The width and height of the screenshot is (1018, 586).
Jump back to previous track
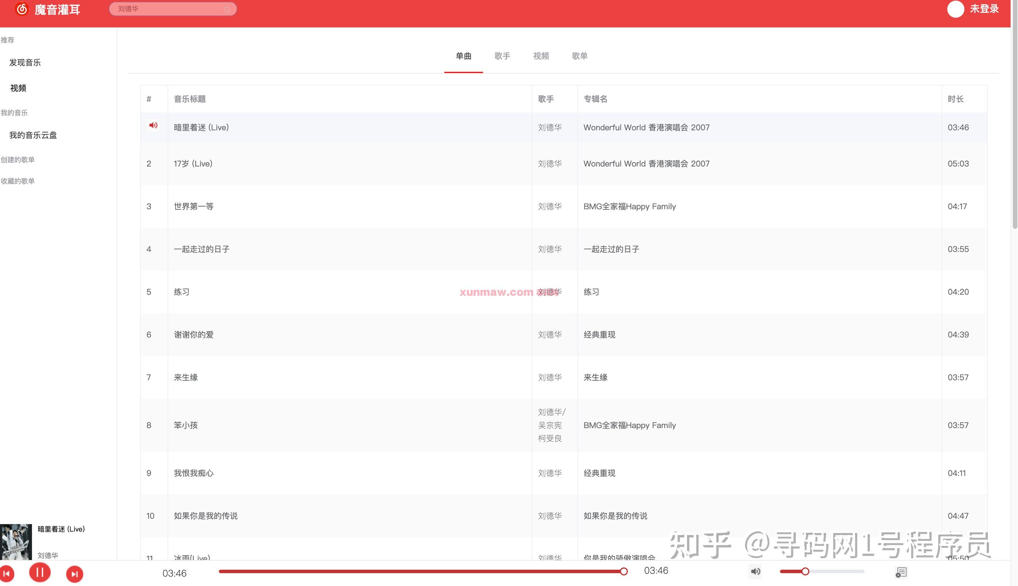[7, 573]
